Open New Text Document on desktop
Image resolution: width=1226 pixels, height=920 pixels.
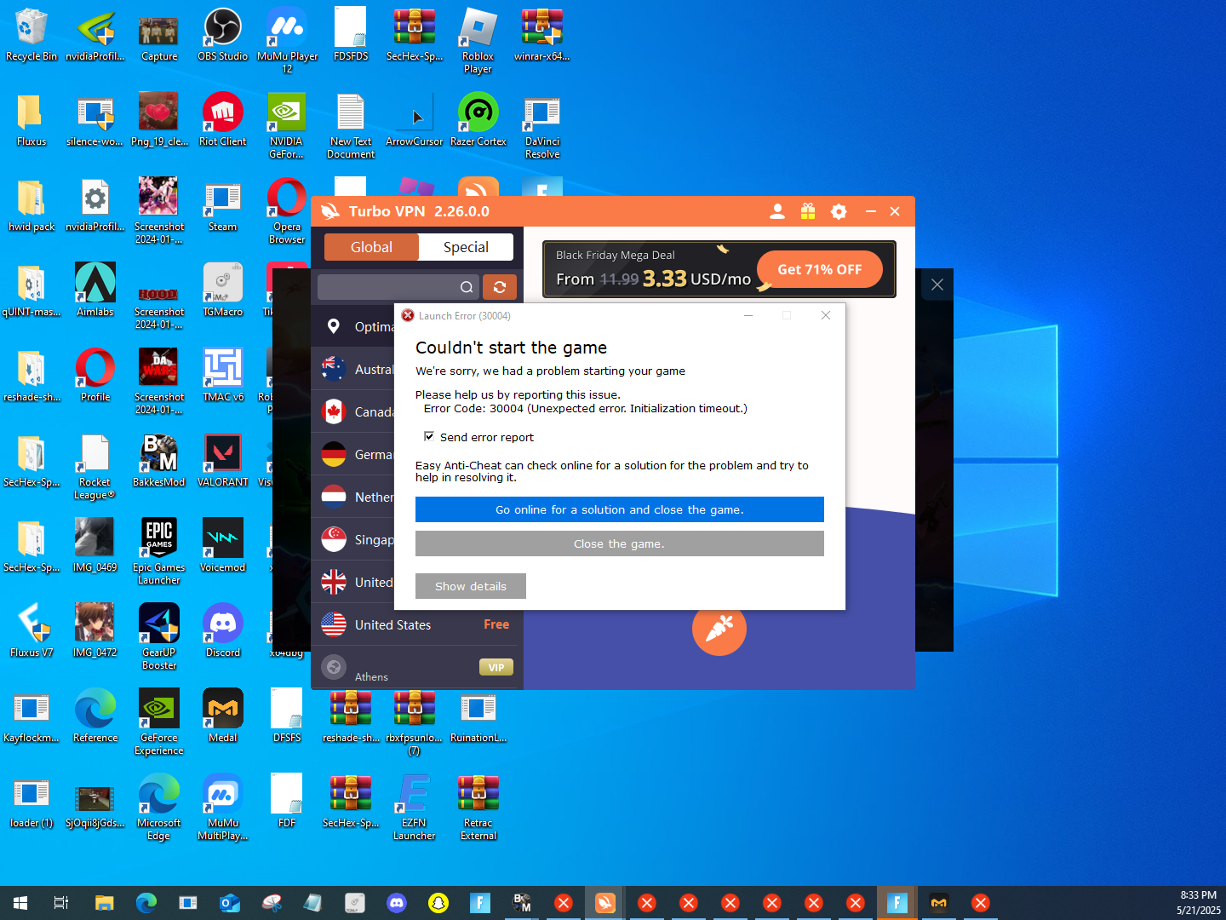tap(351, 126)
